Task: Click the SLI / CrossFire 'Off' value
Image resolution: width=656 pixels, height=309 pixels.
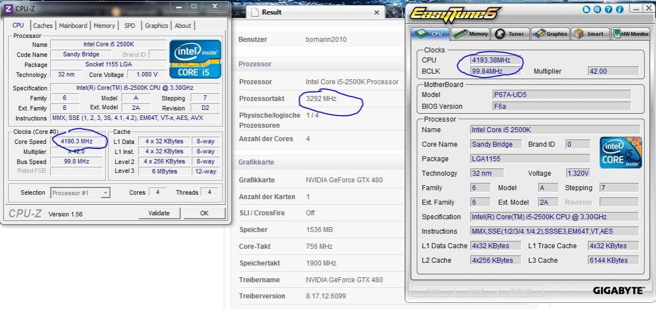Action: 310,213
